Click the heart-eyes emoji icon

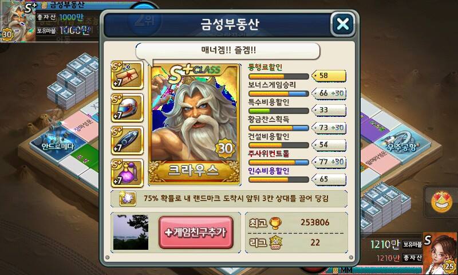pos(441,202)
